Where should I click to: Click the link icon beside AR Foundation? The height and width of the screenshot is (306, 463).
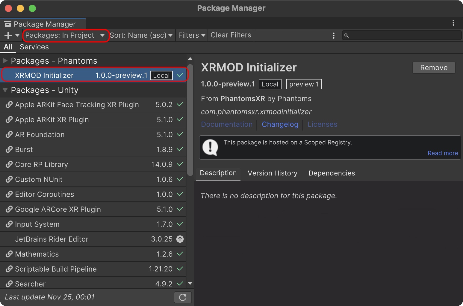tap(9, 134)
